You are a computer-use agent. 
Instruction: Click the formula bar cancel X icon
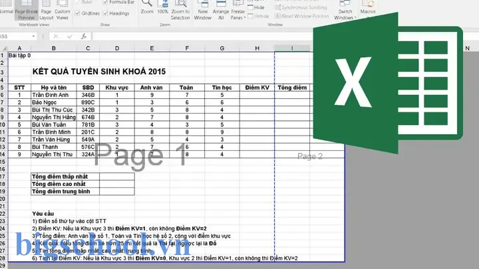pos(56,37)
